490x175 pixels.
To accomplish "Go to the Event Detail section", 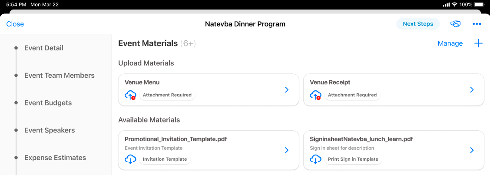I will coord(44,48).
